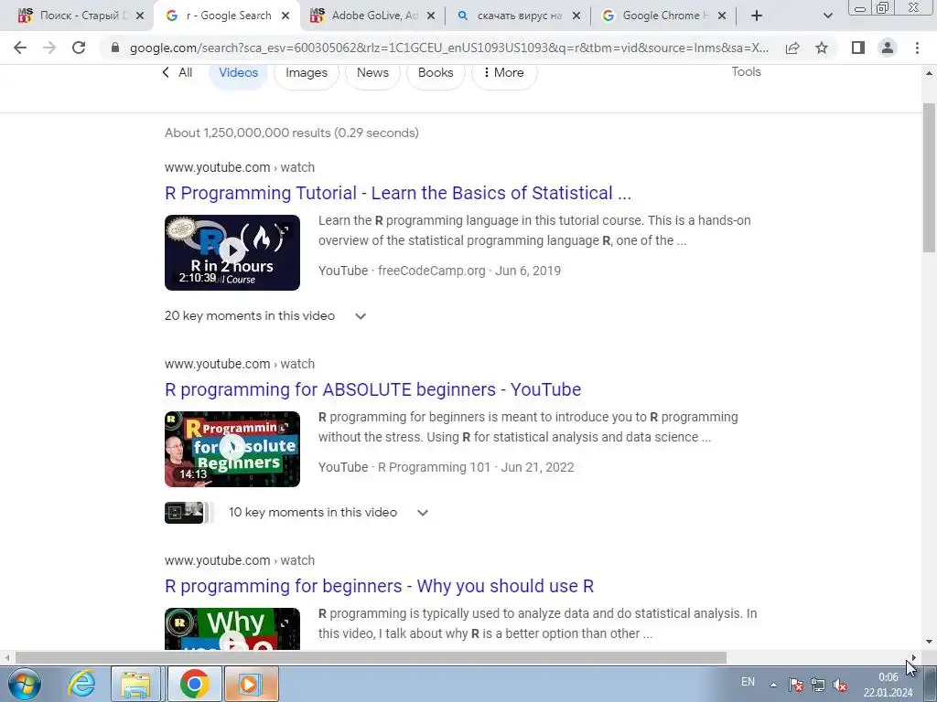Open 'R programming for ABSOLUTE beginners - YouTube' link
This screenshot has width=937, height=702.
[373, 389]
